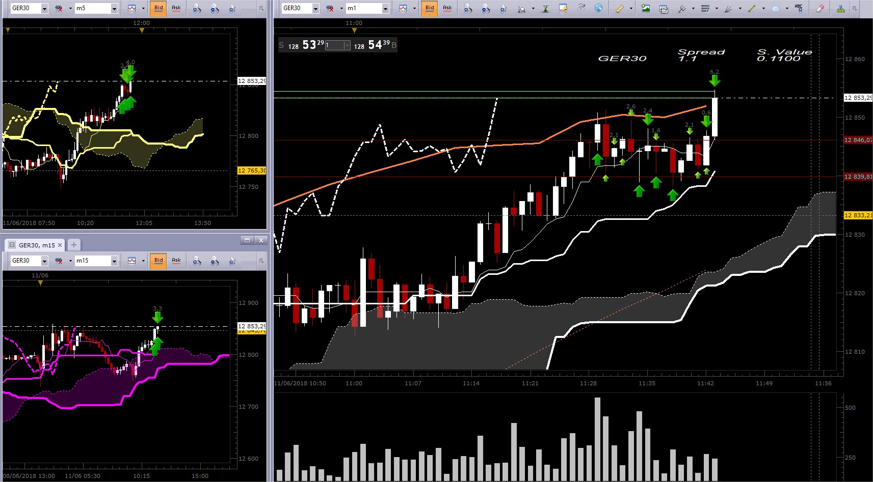Expand Fibonacci tool options arrow
The width and height of the screenshot is (873, 482).
click(717, 8)
